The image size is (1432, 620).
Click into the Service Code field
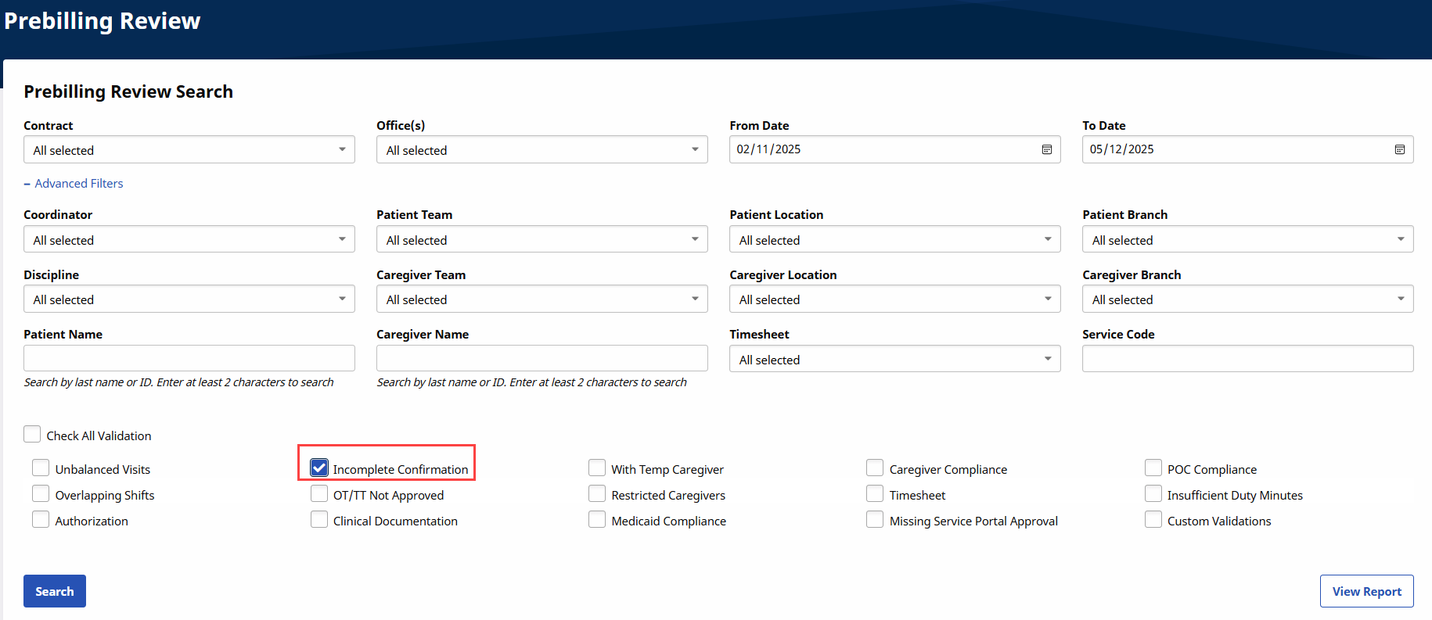click(x=1247, y=358)
